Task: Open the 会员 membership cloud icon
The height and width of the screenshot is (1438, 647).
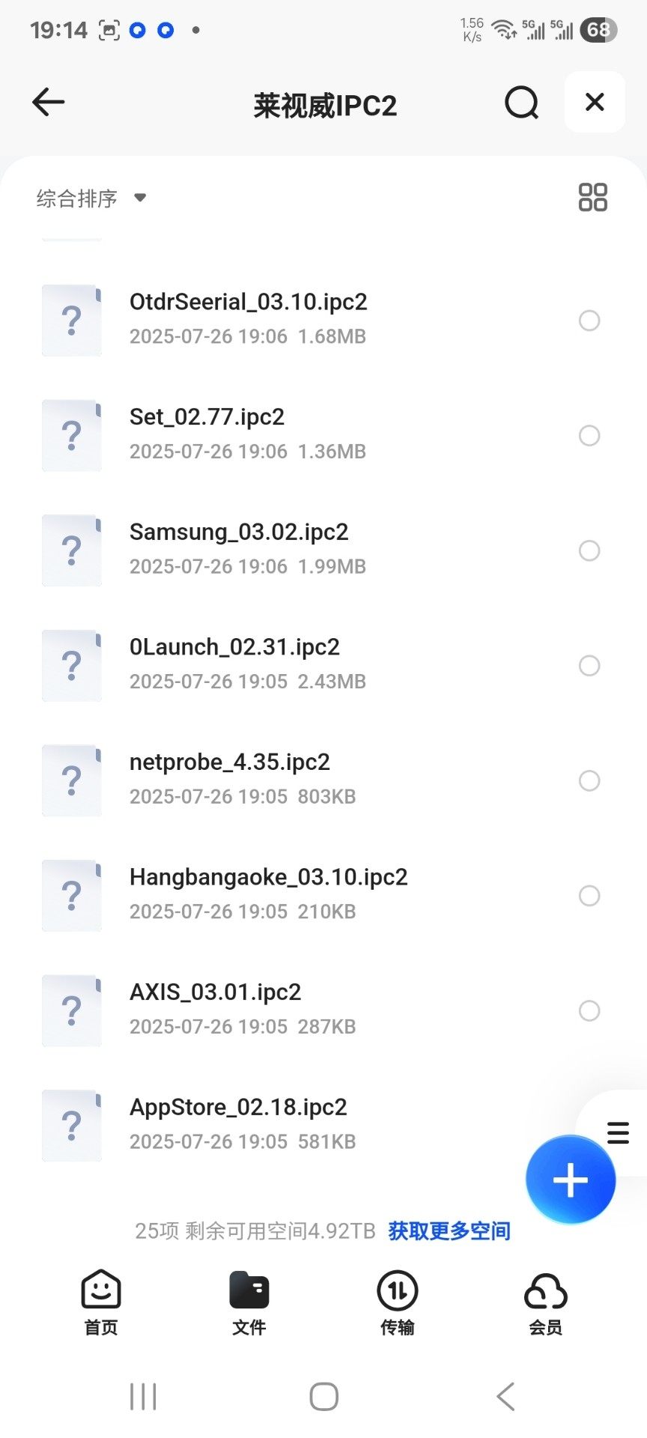Action: click(x=545, y=1302)
